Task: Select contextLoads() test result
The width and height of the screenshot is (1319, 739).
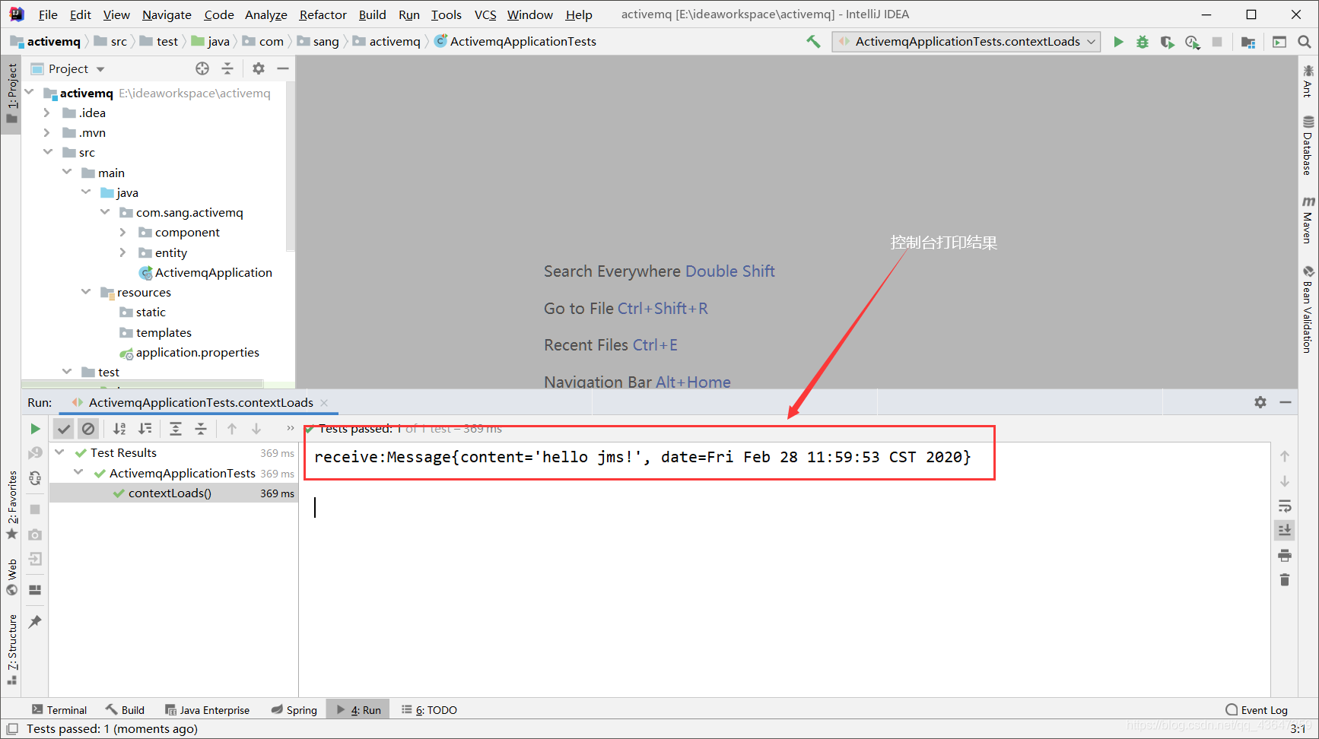Action: (170, 493)
